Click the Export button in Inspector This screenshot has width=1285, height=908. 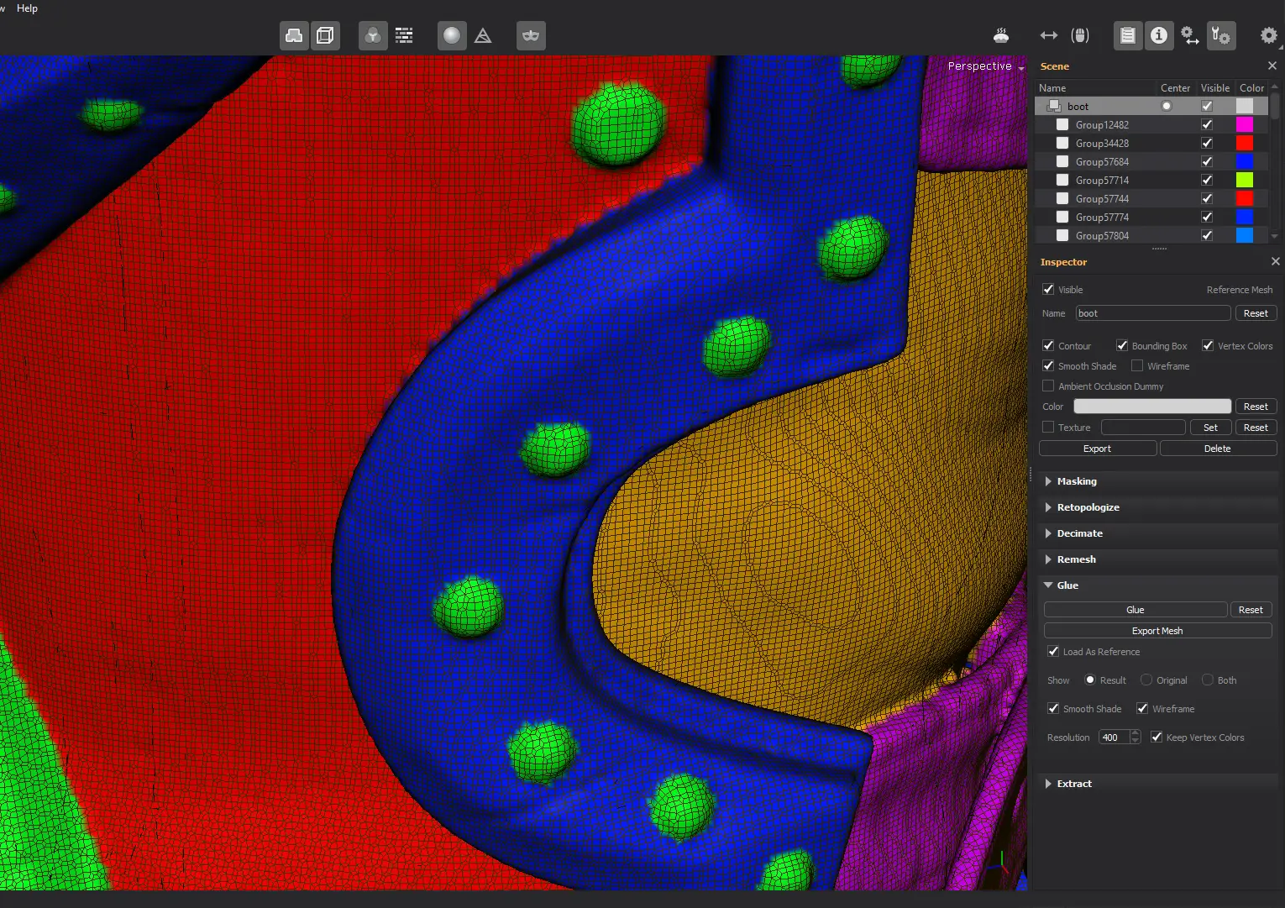1098,449
